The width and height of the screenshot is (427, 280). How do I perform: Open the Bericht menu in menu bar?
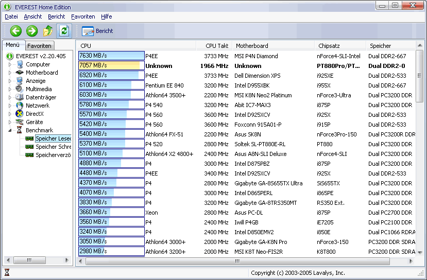click(56, 16)
